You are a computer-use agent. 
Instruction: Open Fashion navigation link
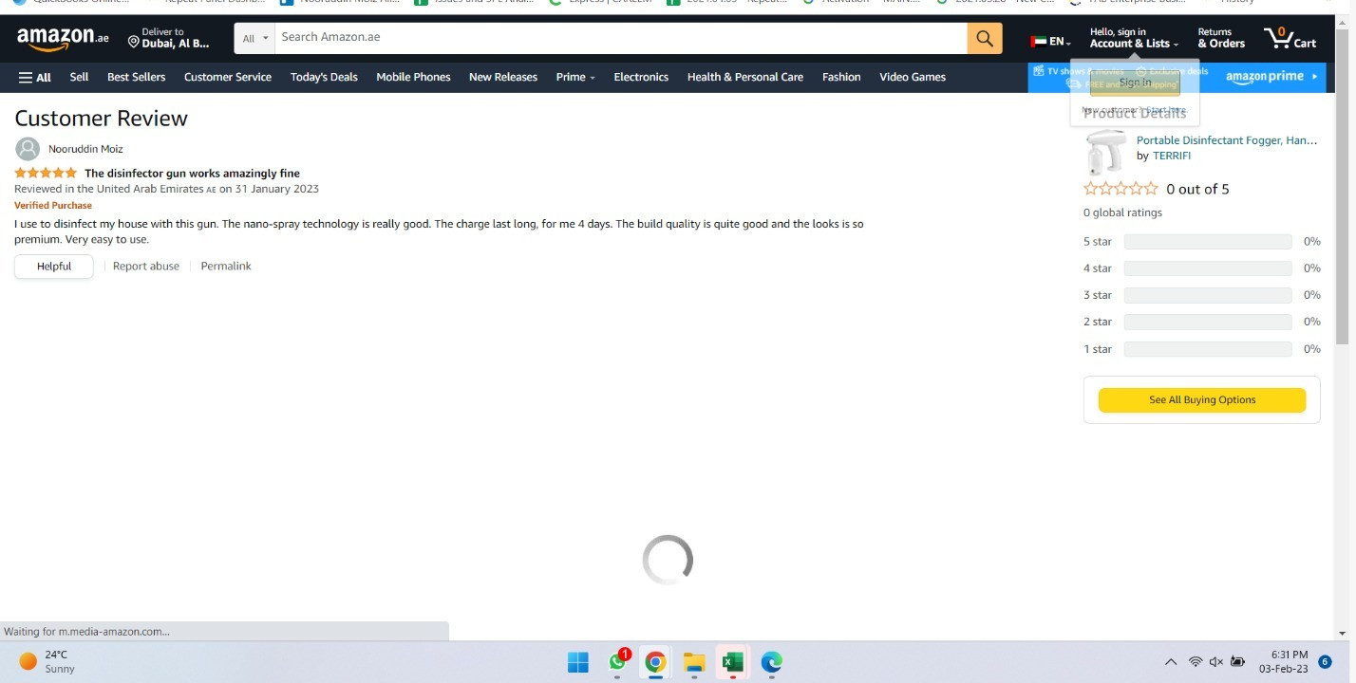click(x=841, y=77)
